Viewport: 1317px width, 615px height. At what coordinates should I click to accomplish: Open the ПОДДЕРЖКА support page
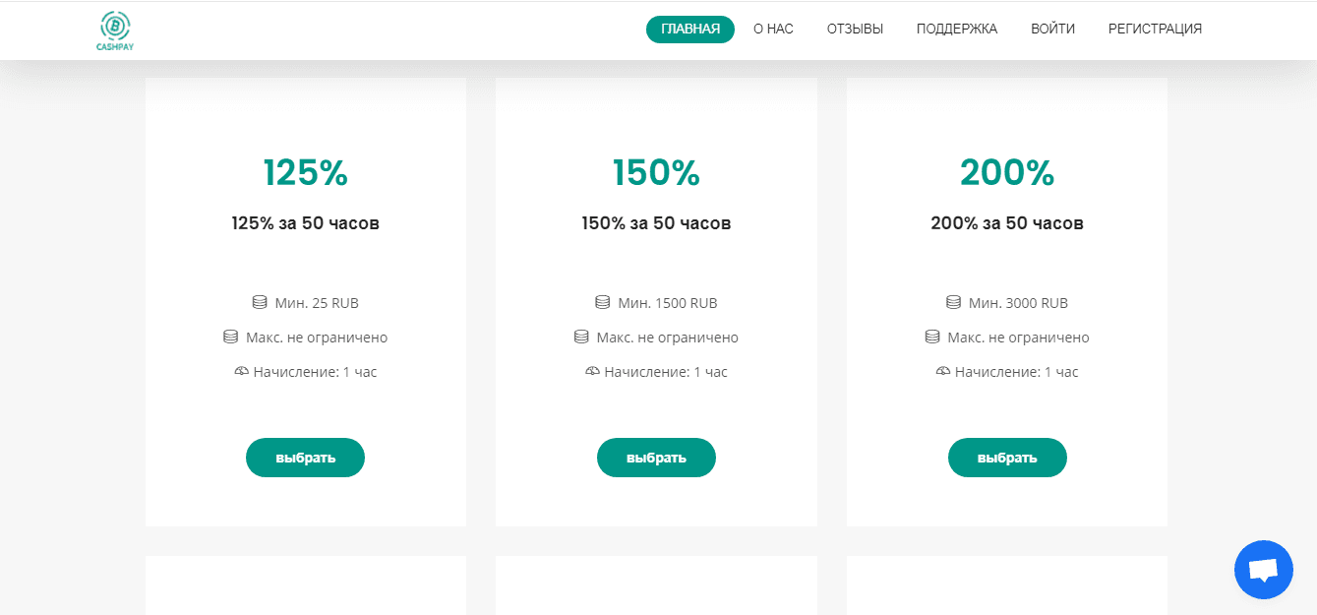pyautogui.click(x=956, y=30)
